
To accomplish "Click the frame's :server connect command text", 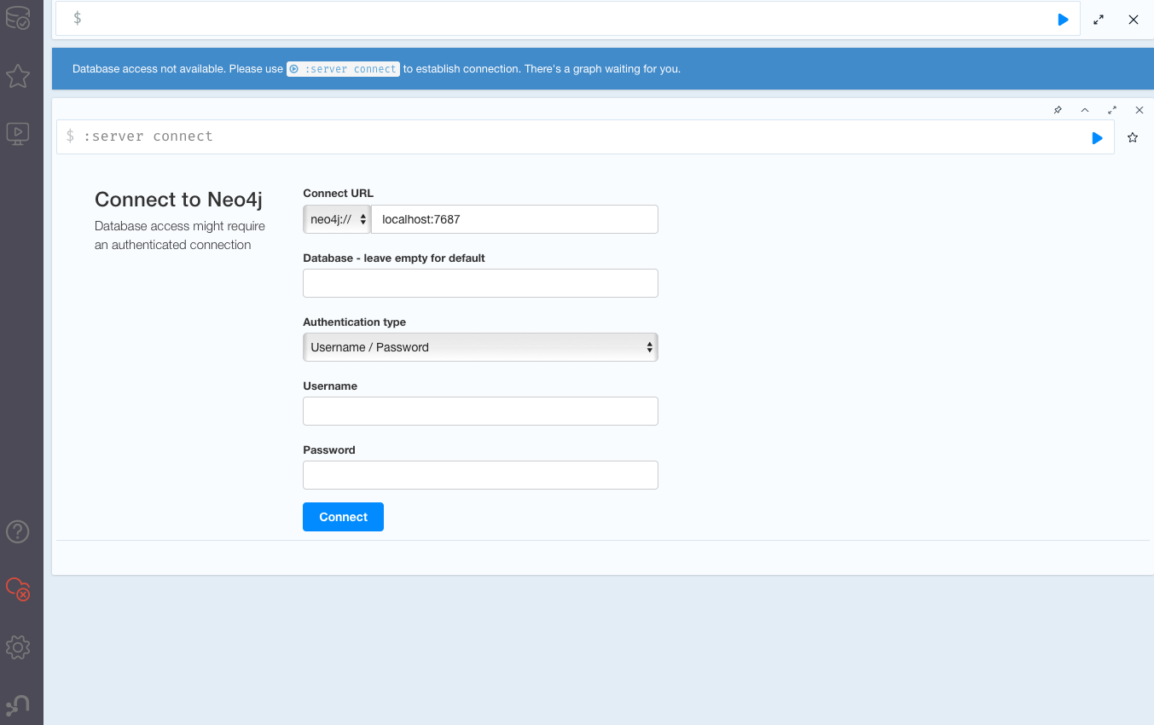I will [148, 136].
